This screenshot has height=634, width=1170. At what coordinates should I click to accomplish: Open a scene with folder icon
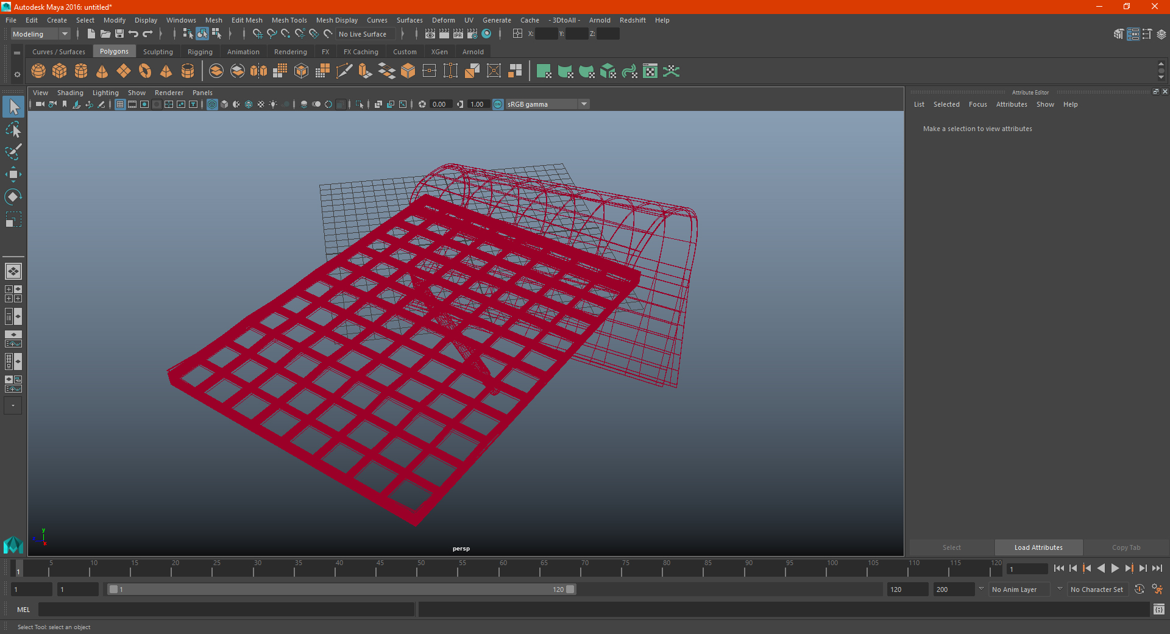pyautogui.click(x=105, y=34)
